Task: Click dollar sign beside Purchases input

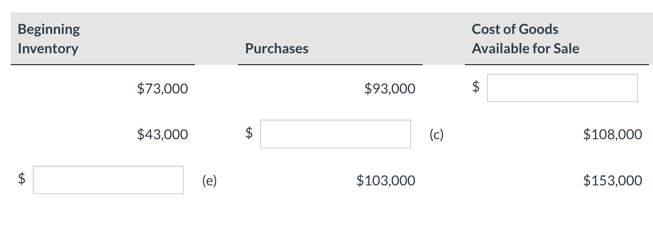Action: (x=249, y=133)
